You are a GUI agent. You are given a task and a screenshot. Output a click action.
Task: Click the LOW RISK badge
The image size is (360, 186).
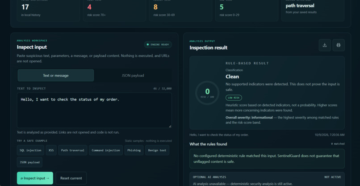(x=234, y=98)
